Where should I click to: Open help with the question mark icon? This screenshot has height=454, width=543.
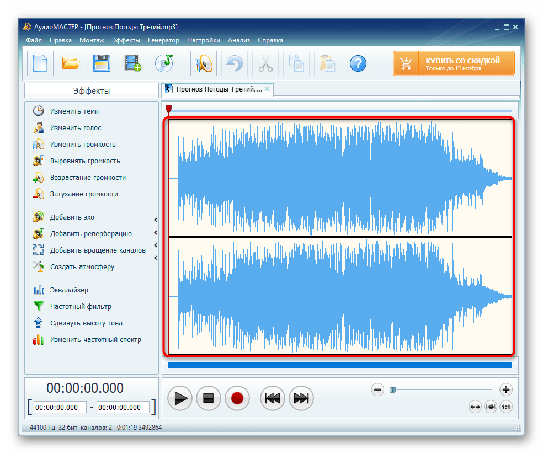coord(358,63)
